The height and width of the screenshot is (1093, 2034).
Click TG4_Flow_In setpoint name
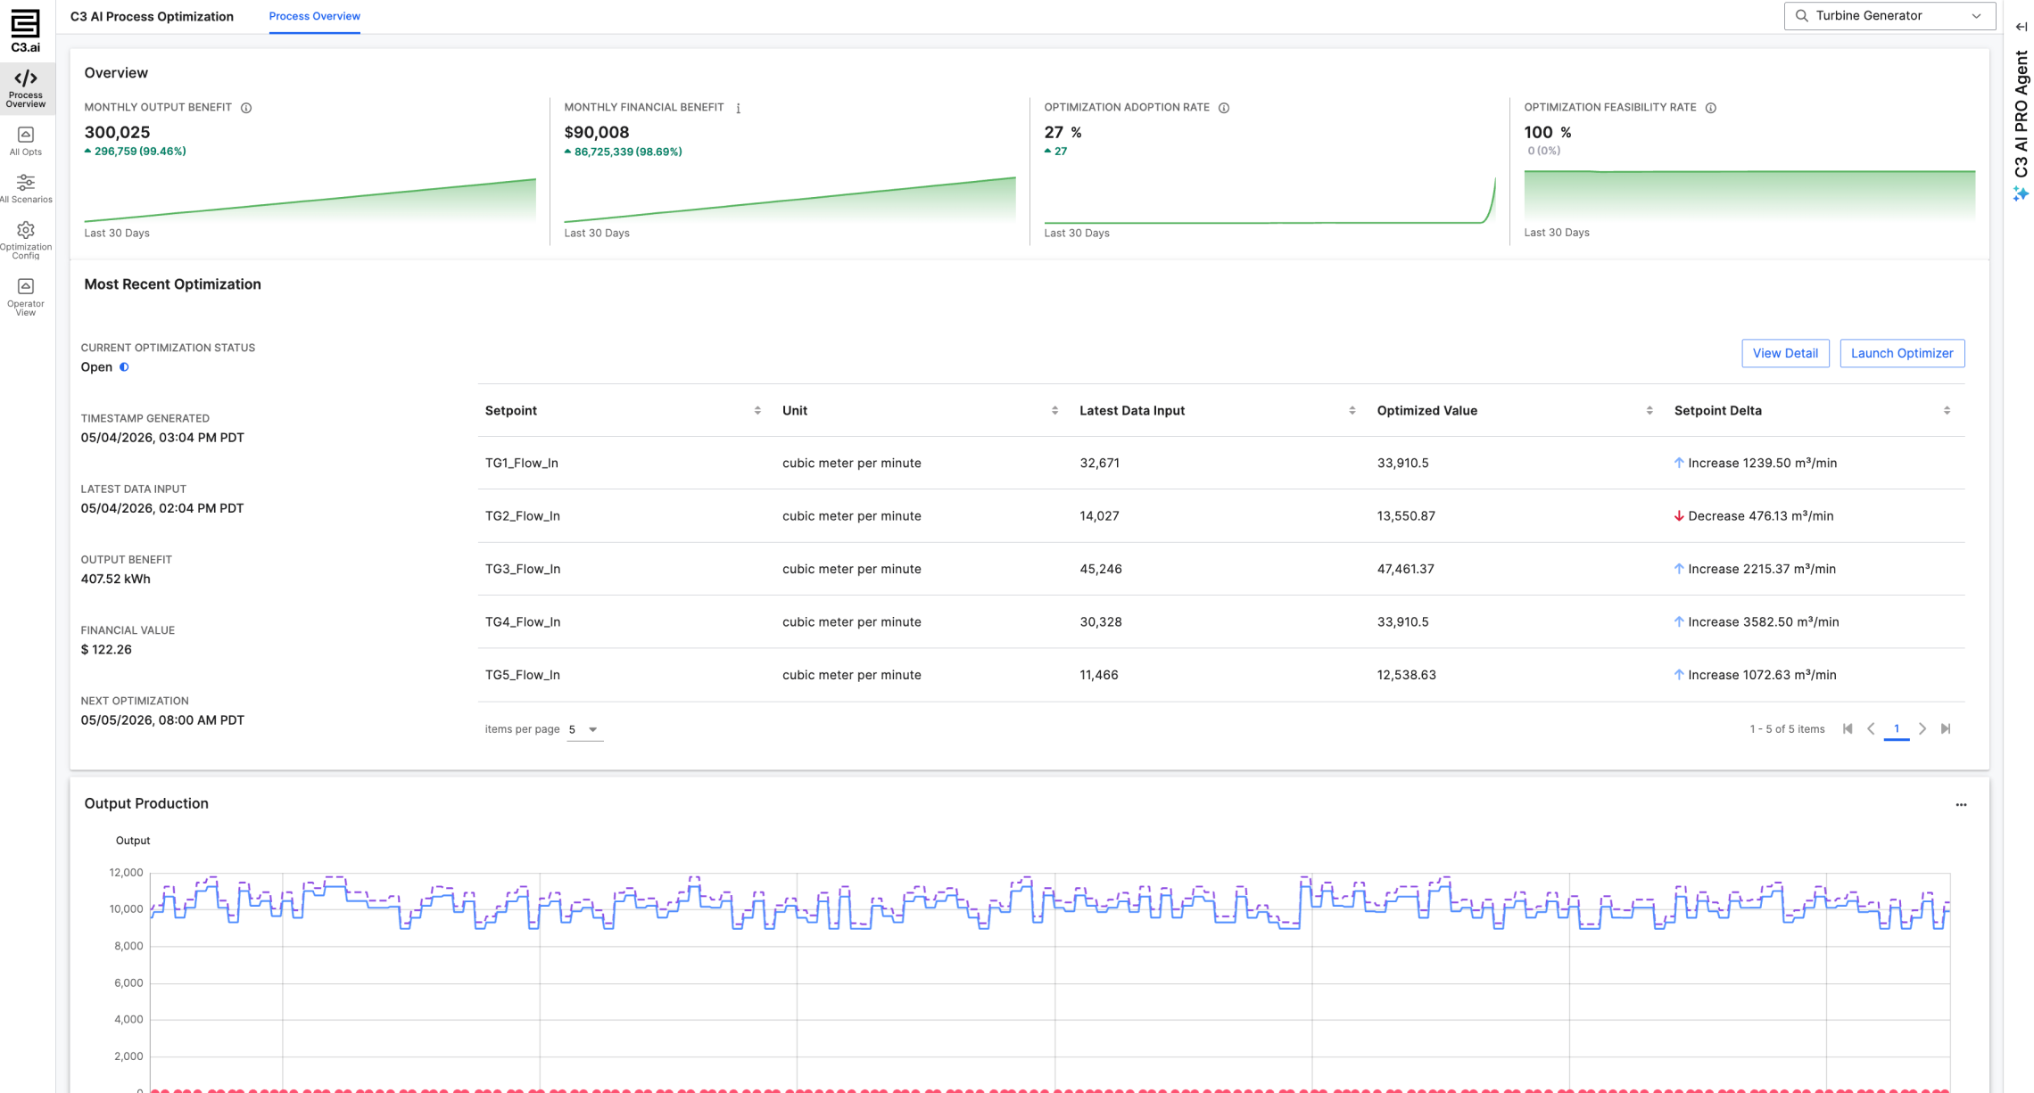pos(523,621)
